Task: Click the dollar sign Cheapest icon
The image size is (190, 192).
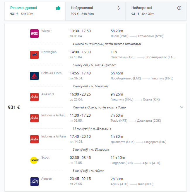Action: [119, 8]
